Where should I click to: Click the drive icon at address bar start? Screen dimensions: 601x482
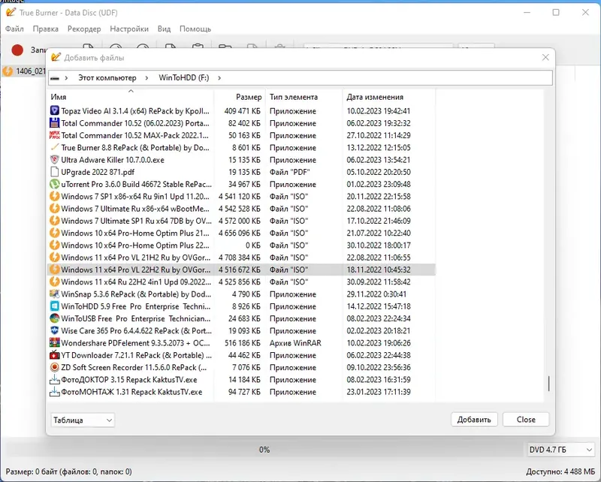(55, 78)
